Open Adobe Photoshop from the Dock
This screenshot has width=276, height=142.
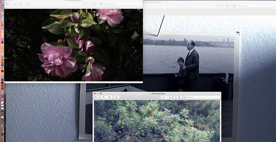pos(2,85)
